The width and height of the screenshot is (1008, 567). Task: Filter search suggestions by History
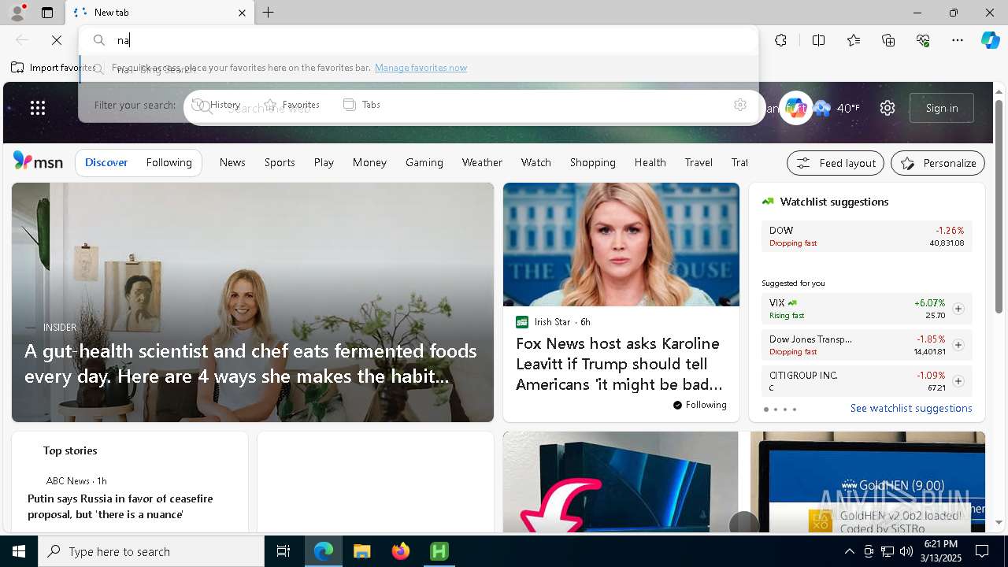coord(217,105)
